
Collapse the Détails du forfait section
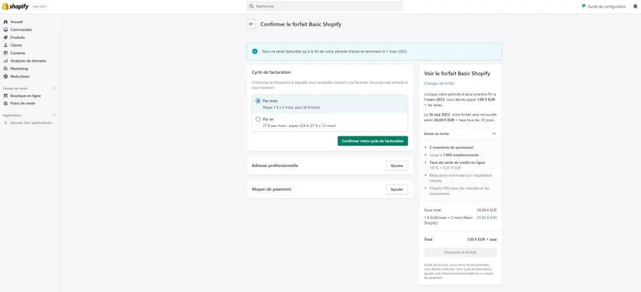pos(494,134)
